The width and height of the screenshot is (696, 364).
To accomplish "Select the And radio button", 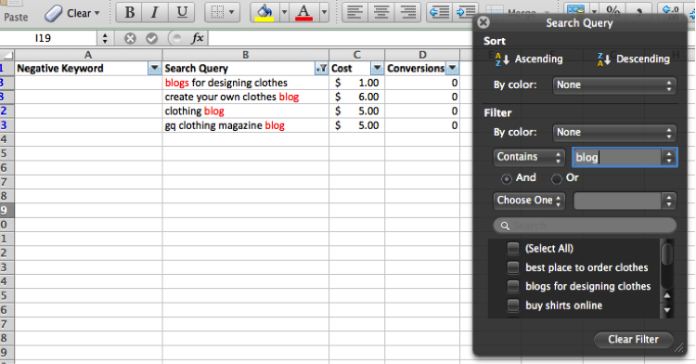I will [506, 178].
